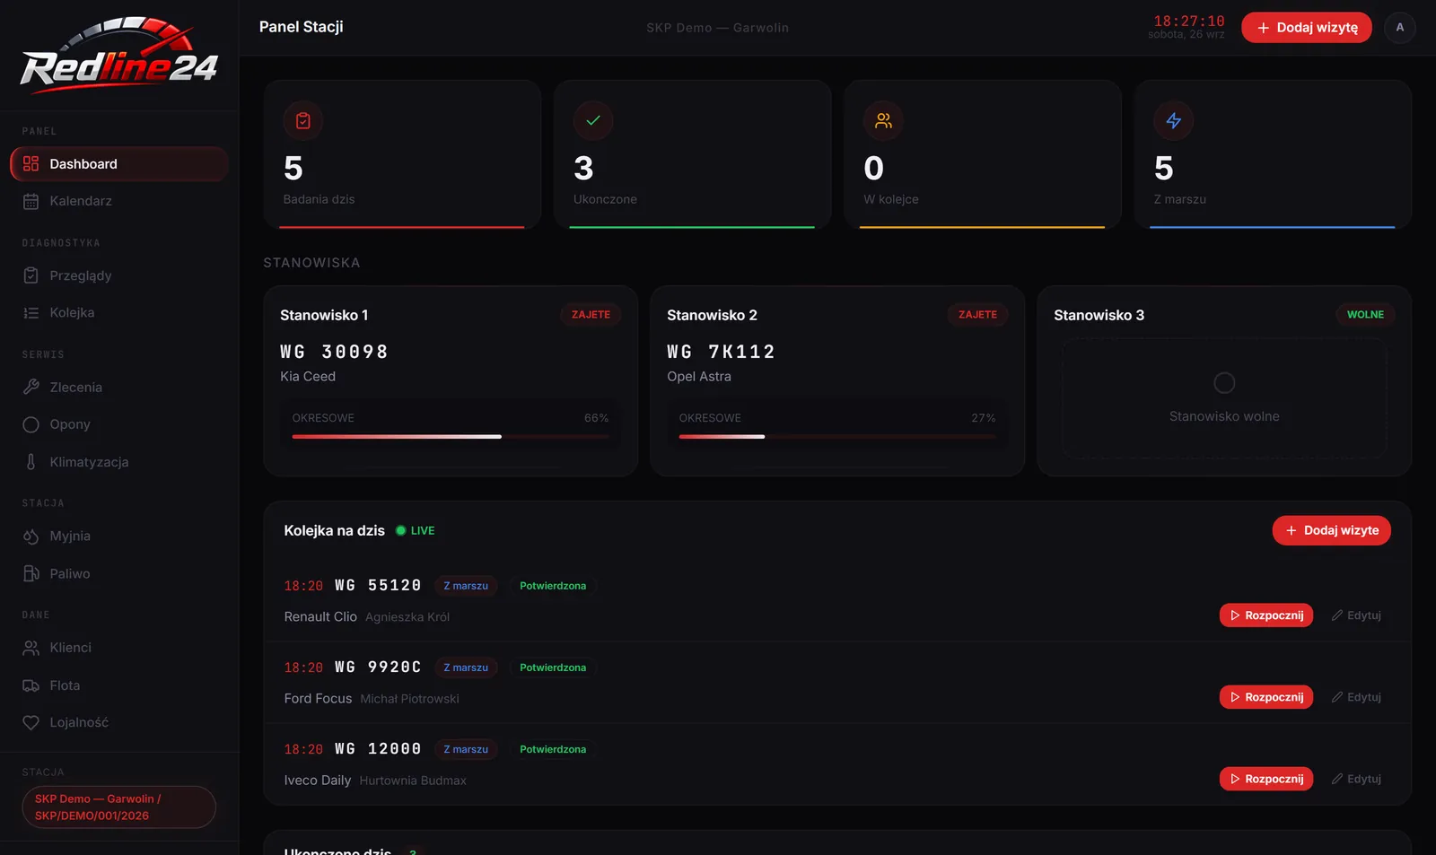1436x855 pixels.
Task: Open Przeglądy section
Action: [119, 275]
